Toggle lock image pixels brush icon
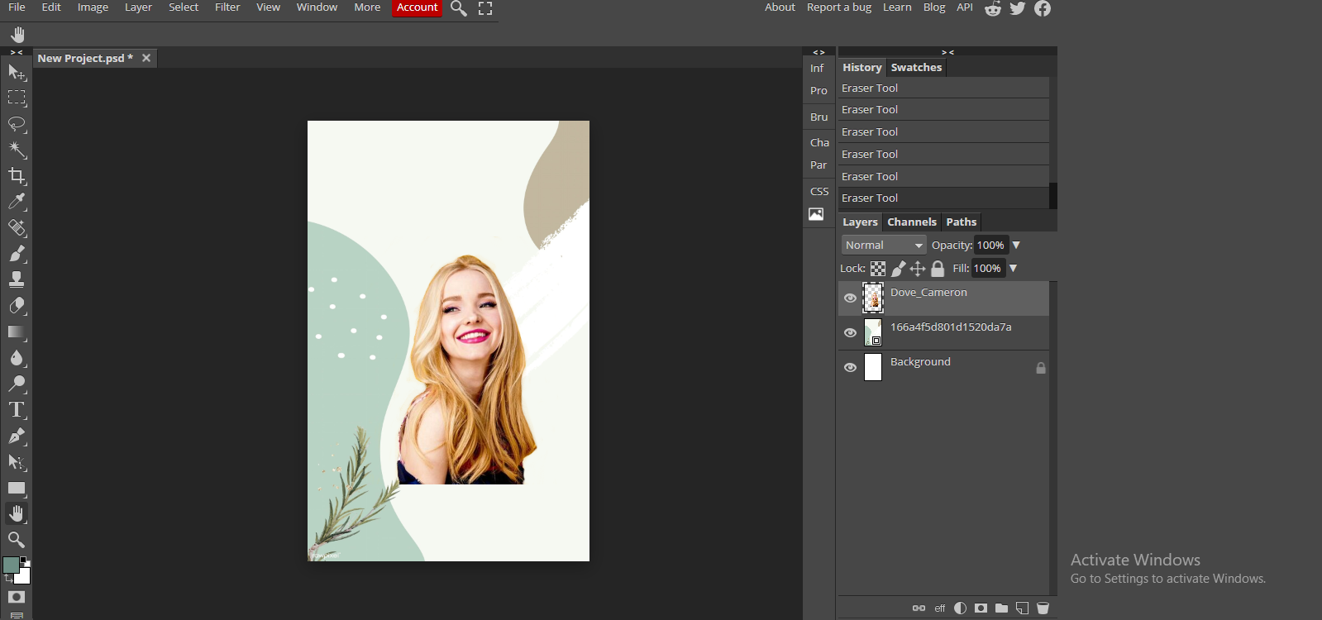Image resolution: width=1322 pixels, height=620 pixels. pyautogui.click(x=899, y=269)
